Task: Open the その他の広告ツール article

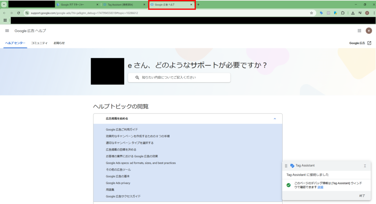Action: (x=118, y=170)
